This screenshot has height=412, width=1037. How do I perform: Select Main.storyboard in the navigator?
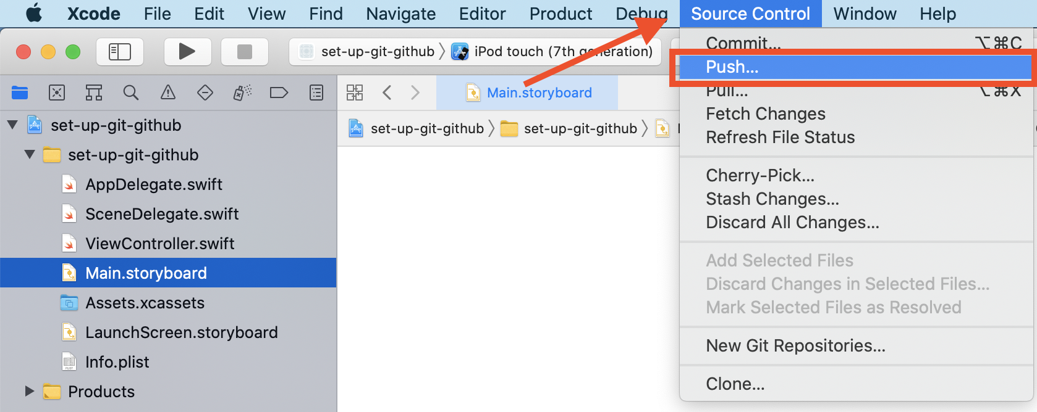tap(168, 273)
